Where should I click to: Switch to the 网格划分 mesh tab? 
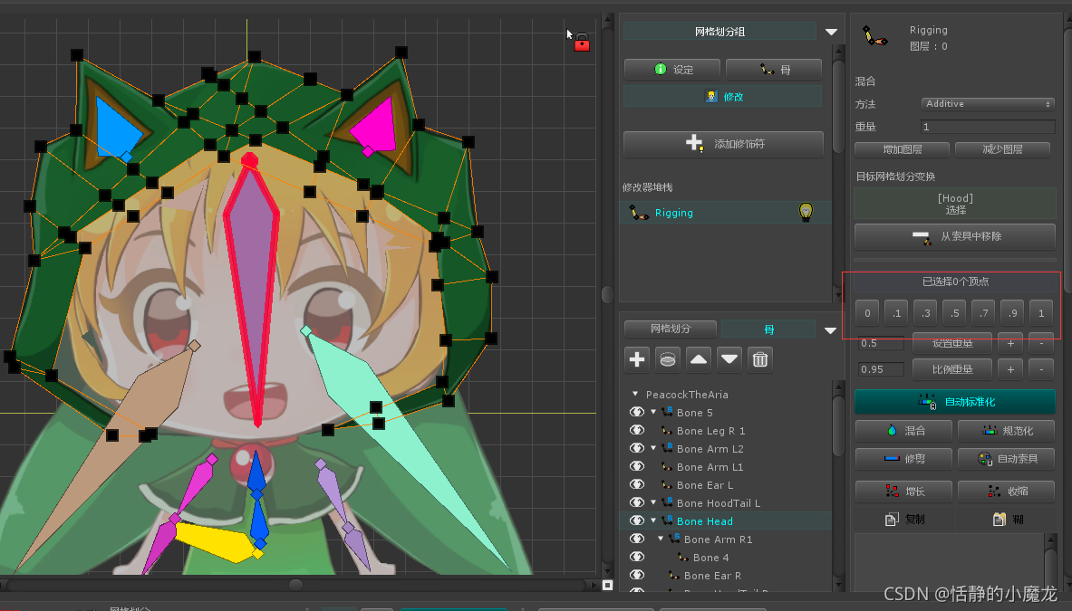[x=671, y=329]
